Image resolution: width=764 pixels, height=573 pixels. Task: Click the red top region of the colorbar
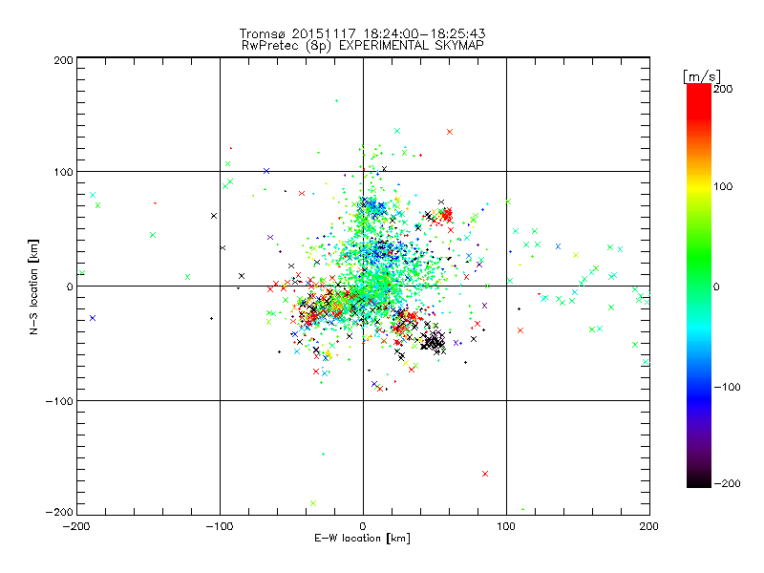click(x=699, y=100)
